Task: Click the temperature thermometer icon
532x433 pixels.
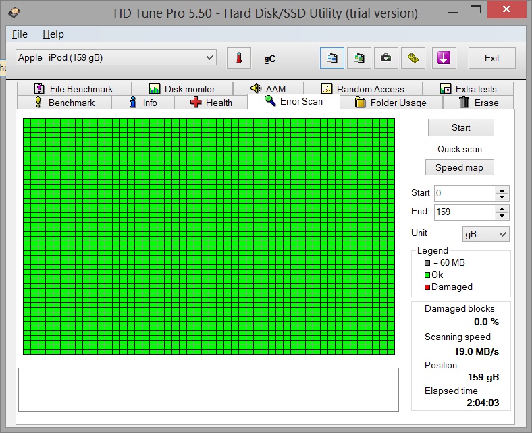Action: pos(238,58)
